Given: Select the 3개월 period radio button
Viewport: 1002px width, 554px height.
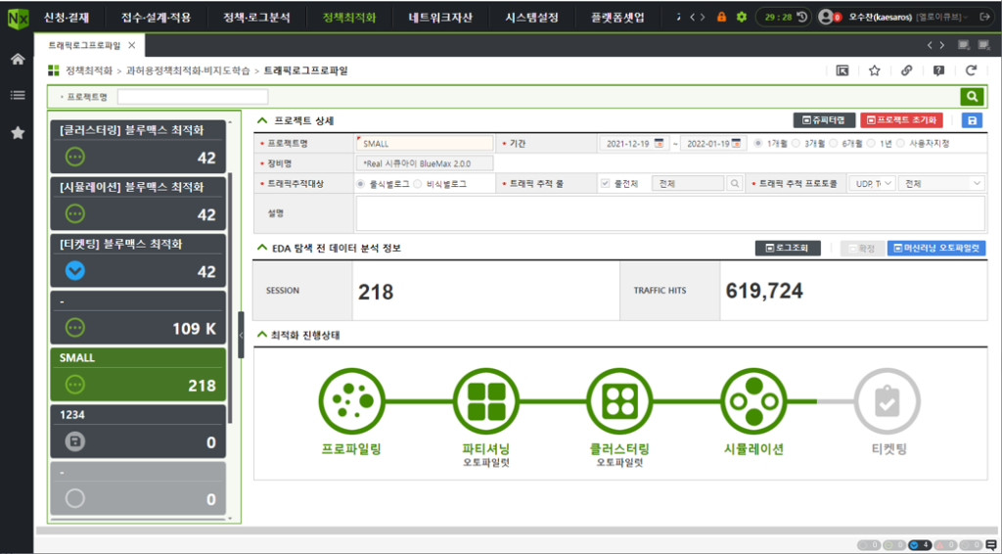Looking at the screenshot, I should coord(795,143).
